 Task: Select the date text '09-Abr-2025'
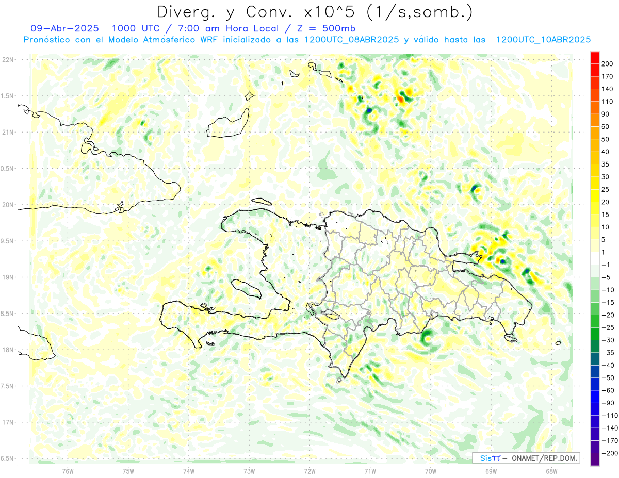pos(64,28)
